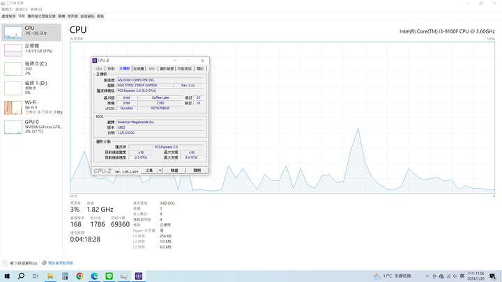502x282 pixels.
Task: Open the notification center icon
Action: tap(494, 276)
